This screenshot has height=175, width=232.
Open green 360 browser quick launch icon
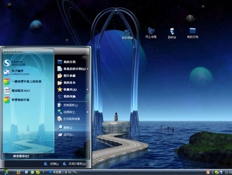point(32,172)
